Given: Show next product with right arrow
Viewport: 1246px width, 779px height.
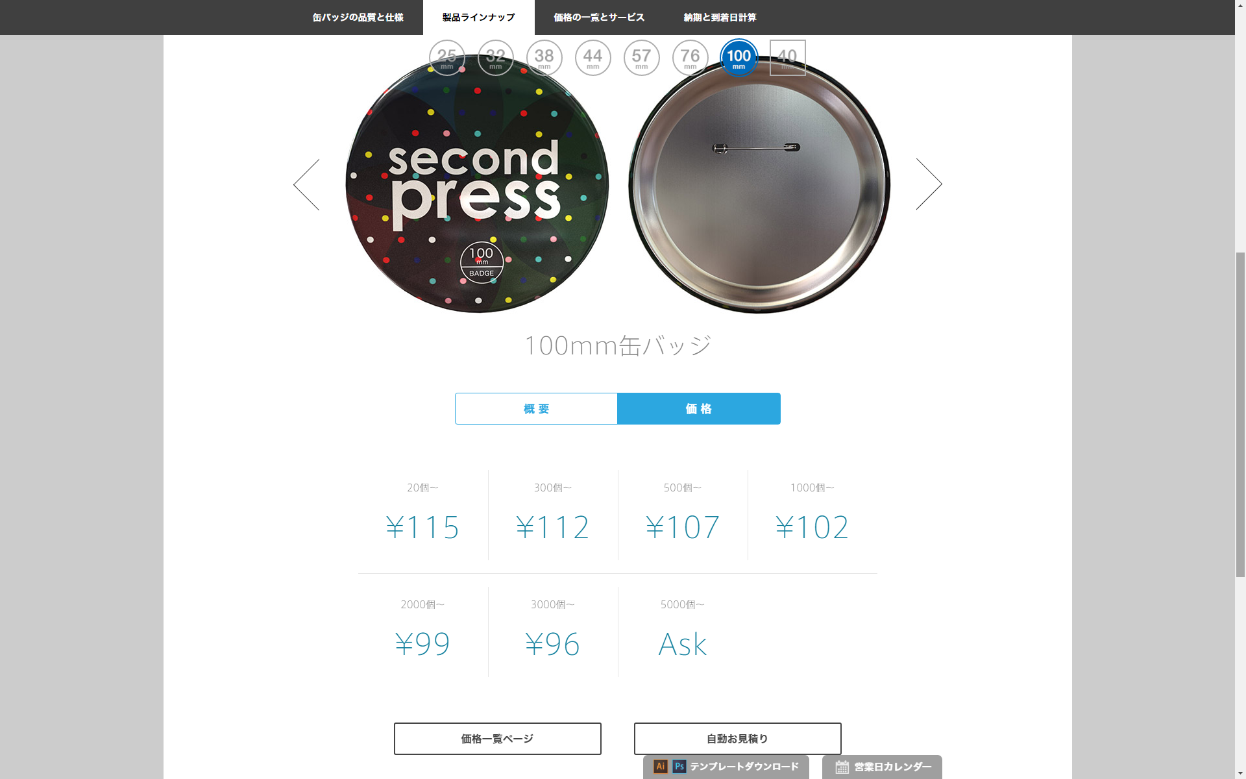Looking at the screenshot, I should coord(929,184).
